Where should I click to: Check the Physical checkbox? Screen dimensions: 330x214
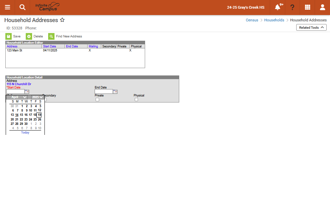pyautogui.click(x=136, y=99)
